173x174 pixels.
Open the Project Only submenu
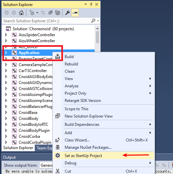point(104,93)
